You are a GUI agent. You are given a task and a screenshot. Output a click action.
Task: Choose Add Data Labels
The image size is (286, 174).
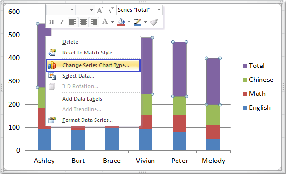[x=94, y=99]
